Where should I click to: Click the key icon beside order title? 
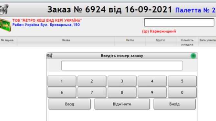point(4,9)
